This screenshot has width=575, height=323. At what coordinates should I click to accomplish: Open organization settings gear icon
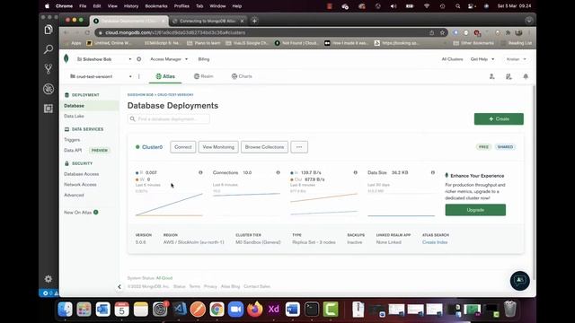(x=139, y=59)
